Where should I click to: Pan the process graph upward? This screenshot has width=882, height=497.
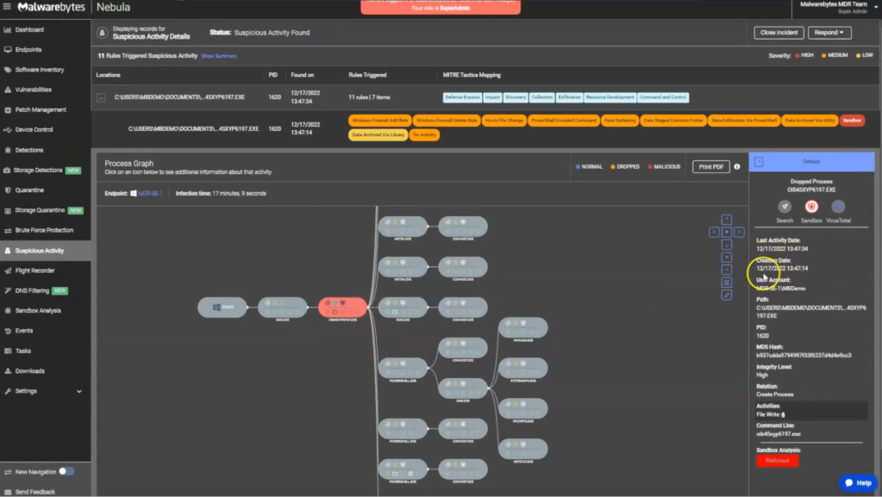(x=727, y=219)
